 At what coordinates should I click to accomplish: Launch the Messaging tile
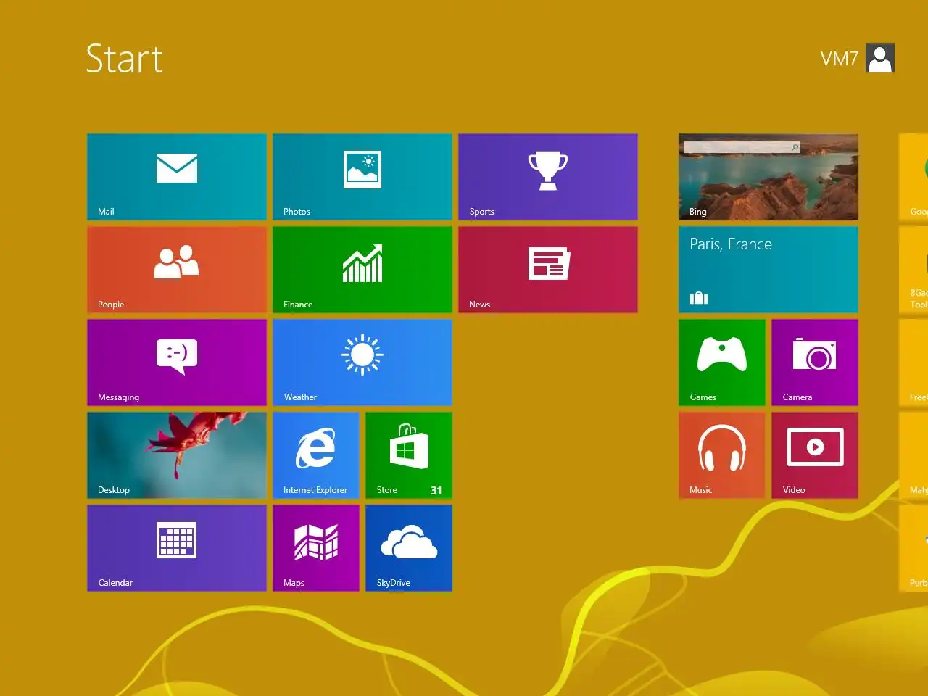pos(177,362)
